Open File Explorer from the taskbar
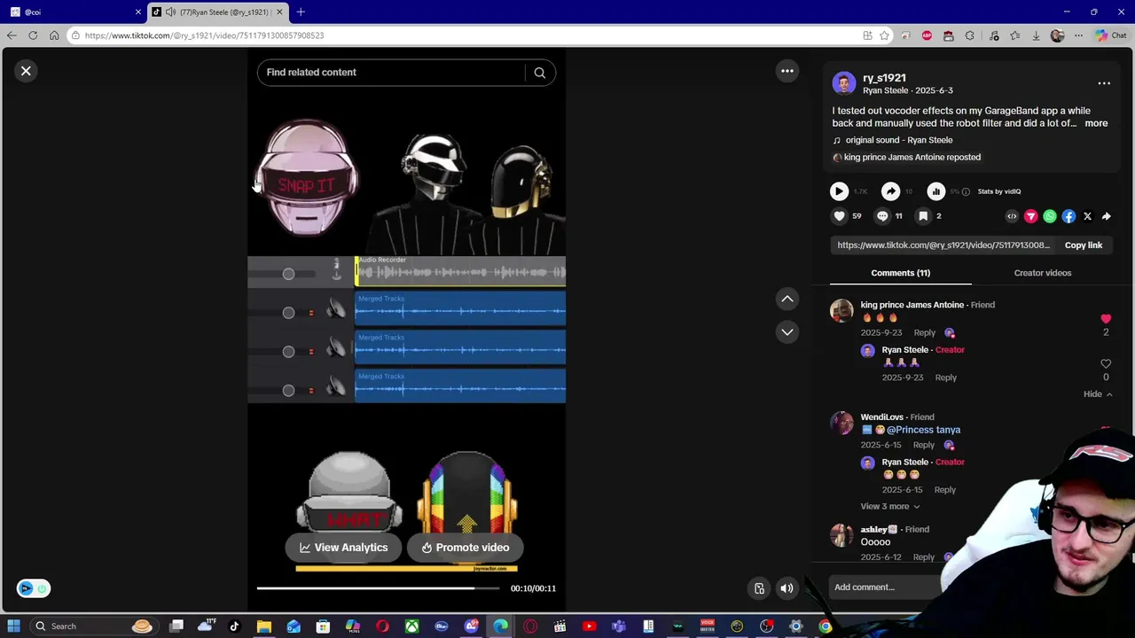 pos(263,626)
